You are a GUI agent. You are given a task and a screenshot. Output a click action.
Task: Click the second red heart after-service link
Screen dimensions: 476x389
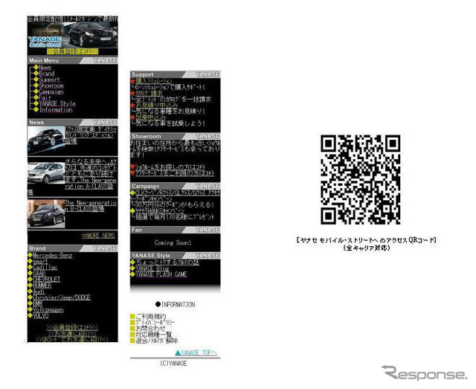click(175, 173)
